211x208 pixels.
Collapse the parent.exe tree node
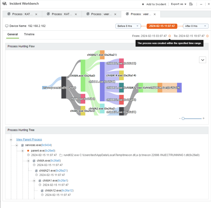click(x=23, y=151)
